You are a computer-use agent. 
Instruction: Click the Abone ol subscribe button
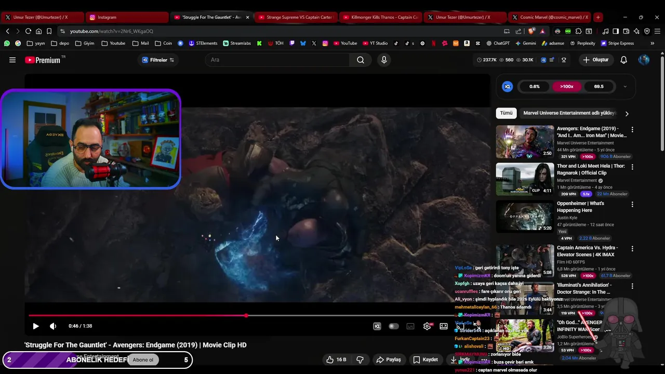click(143, 360)
